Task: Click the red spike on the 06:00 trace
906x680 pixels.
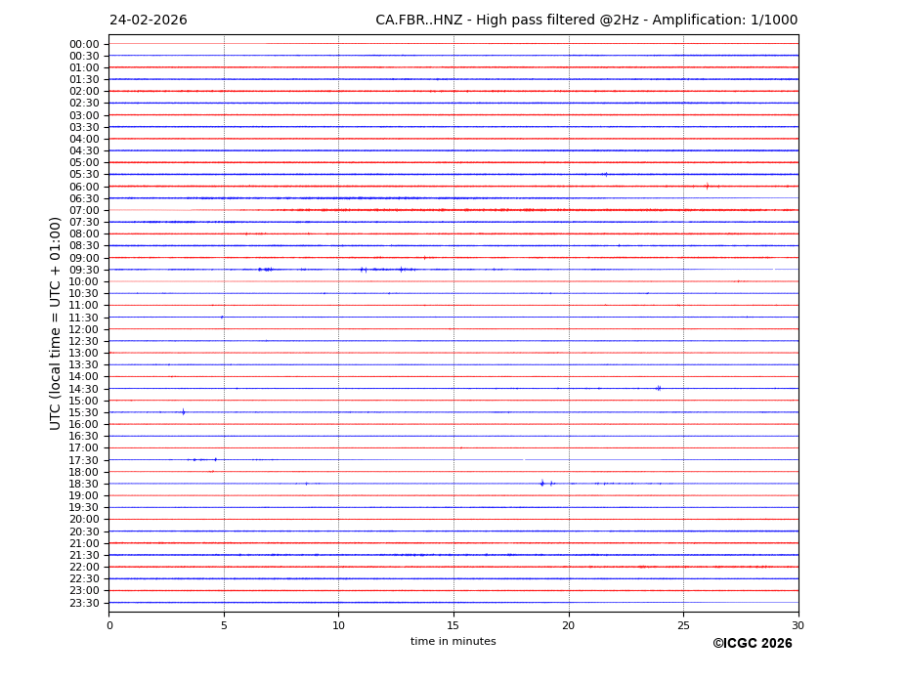Action: point(707,186)
